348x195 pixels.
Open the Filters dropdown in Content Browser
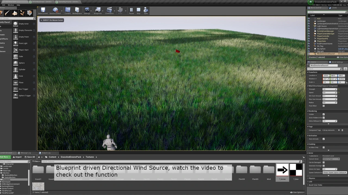(x=36, y=161)
